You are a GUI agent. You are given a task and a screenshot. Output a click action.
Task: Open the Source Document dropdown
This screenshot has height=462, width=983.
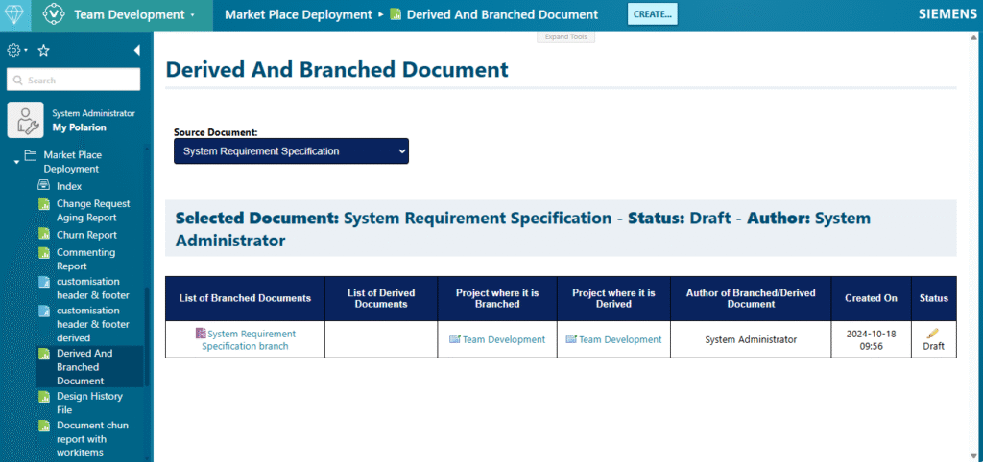pyautogui.click(x=291, y=151)
